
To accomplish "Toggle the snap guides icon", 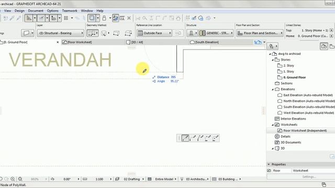I will [x=41, y=18].
